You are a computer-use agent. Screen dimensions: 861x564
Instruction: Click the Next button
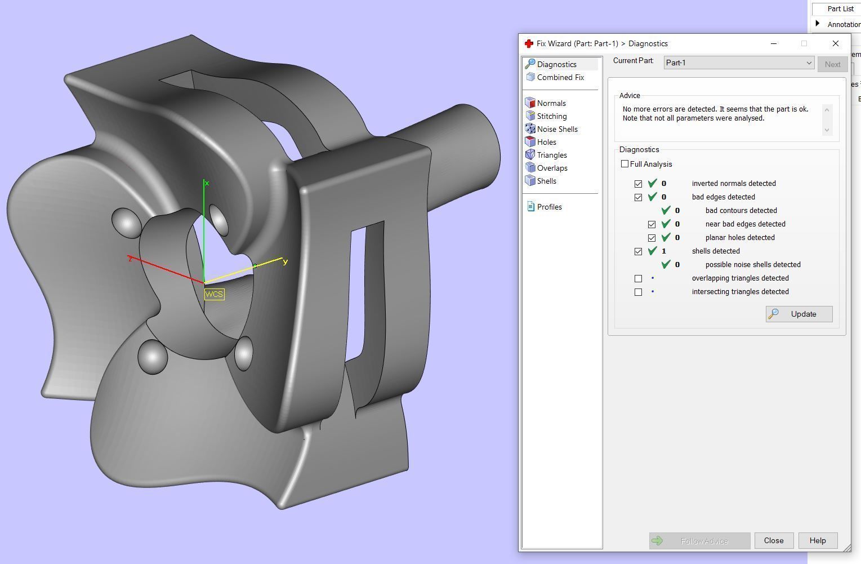(x=832, y=64)
